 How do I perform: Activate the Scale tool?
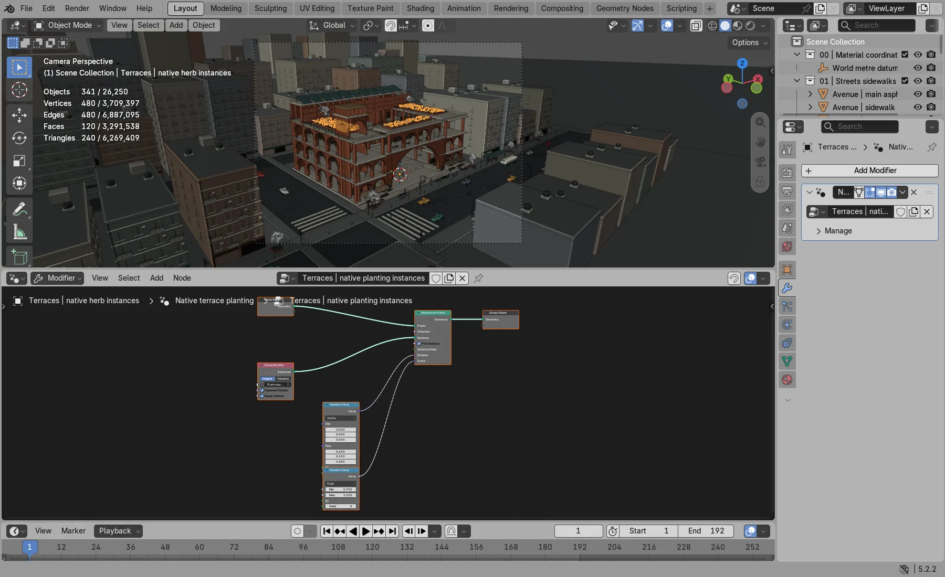click(19, 161)
